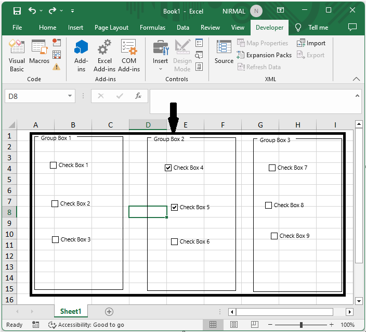The width and height of the screenshot is (366, 332).
Task: Tick Check Box 7
Action: click(272, 168)
